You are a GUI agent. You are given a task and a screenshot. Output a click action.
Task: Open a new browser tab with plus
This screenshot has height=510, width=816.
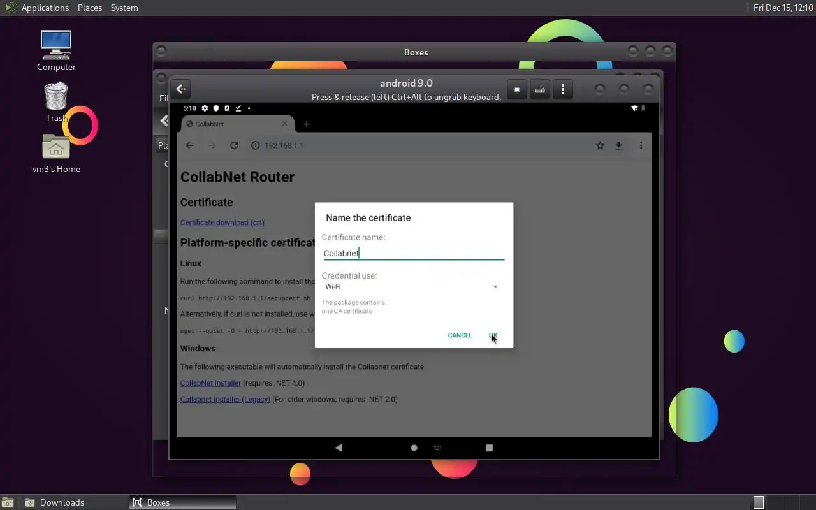pyautogui.click(x=307, y=124)
